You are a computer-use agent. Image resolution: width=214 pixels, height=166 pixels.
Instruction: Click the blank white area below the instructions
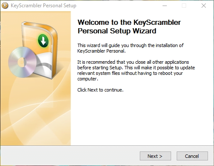(142, 119)
